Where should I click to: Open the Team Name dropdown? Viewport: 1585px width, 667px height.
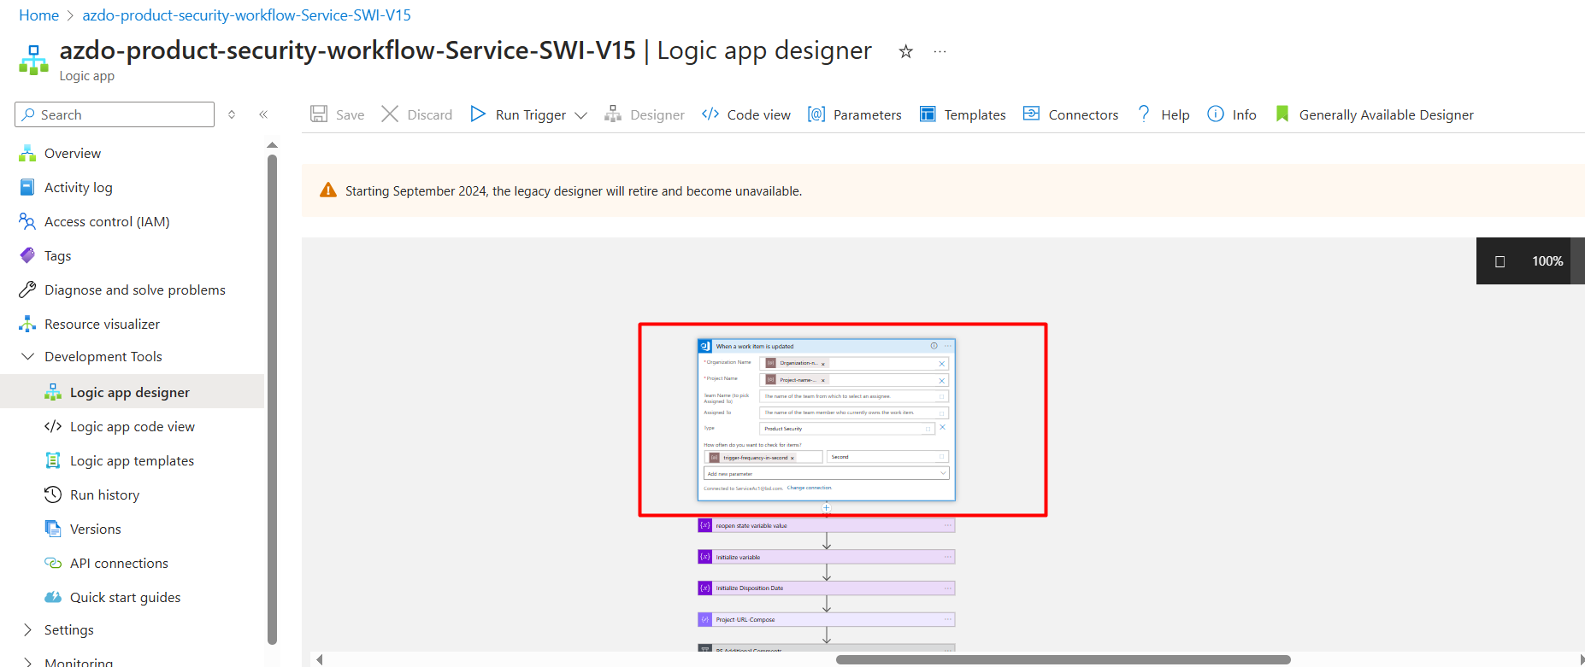[x=942, y=396]
